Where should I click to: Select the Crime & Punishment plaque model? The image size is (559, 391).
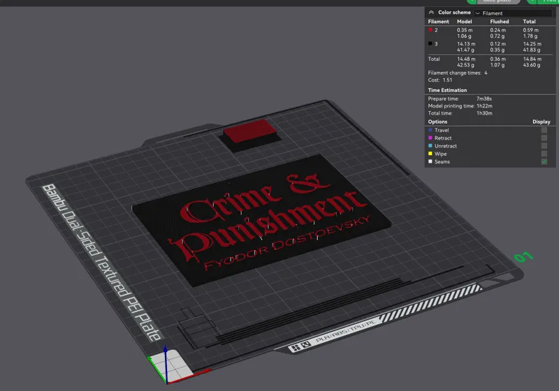pyautogui.click(x=261, y=221)
